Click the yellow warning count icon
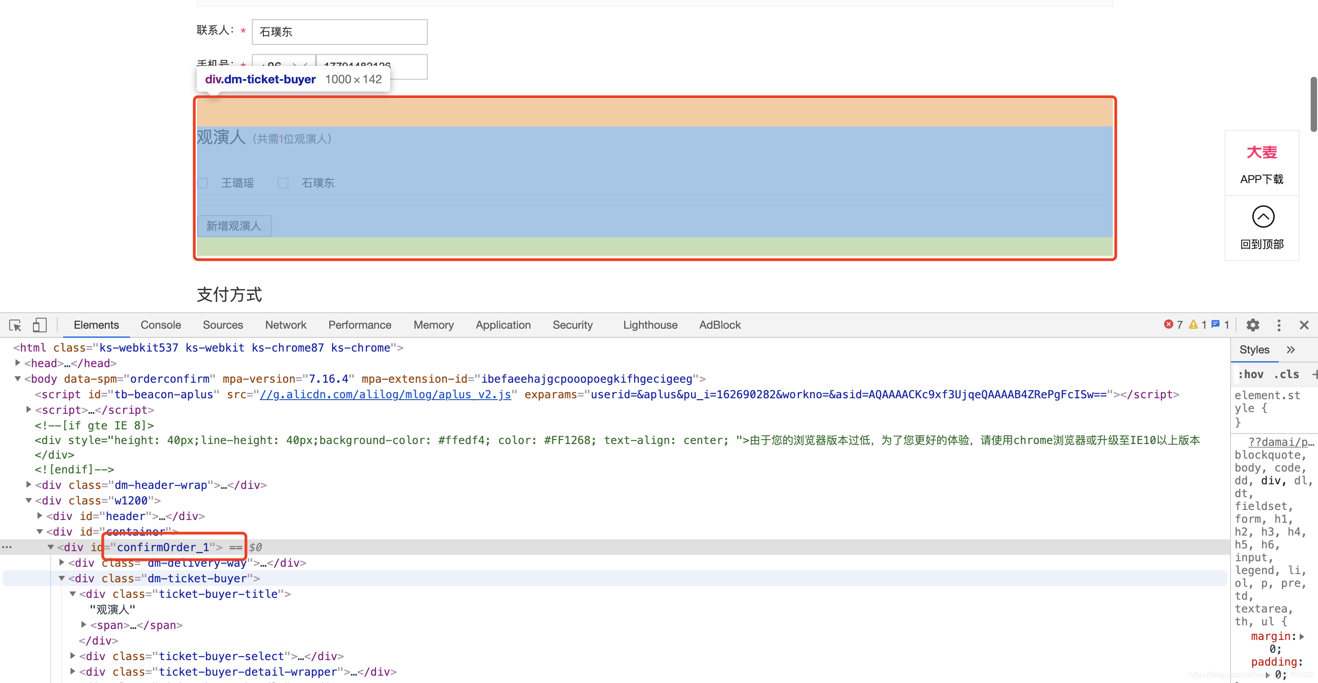The width and height of the screenshot is (1318, 683). [x=1193, y=325]
